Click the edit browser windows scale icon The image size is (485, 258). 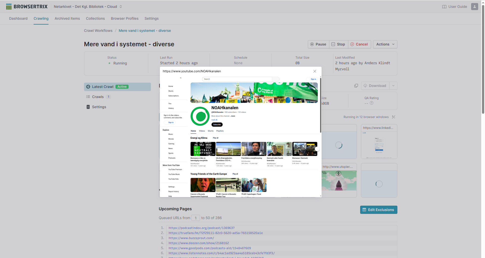[x=393, y=117]
